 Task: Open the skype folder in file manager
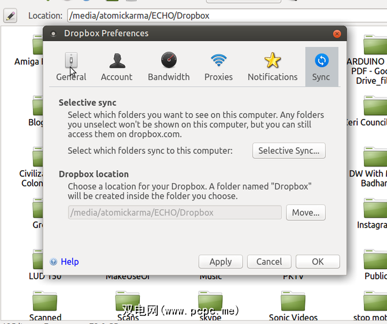pyautogui.click(x=210, y=301)
